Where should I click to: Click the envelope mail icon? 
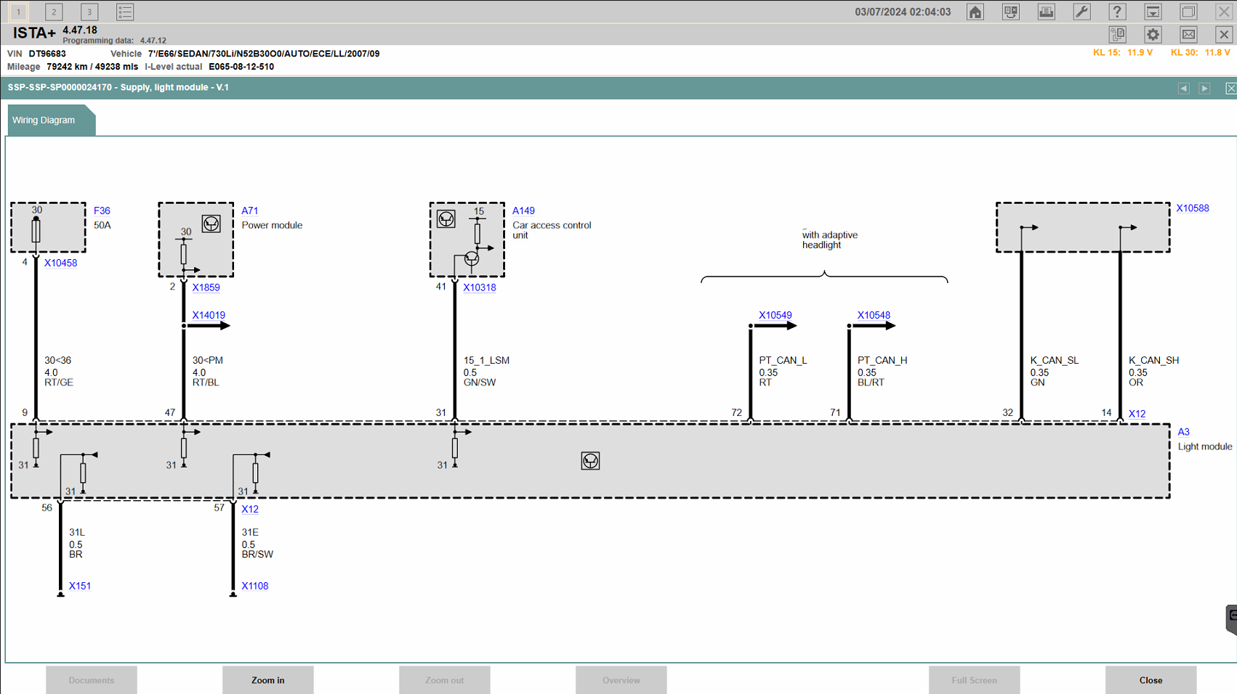coord(1188,34)
